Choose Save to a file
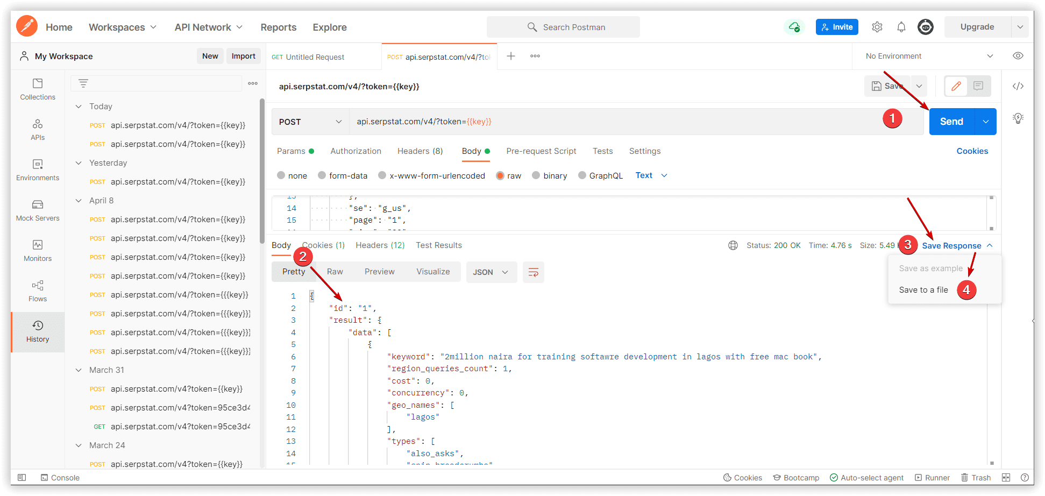 point(923,290)
